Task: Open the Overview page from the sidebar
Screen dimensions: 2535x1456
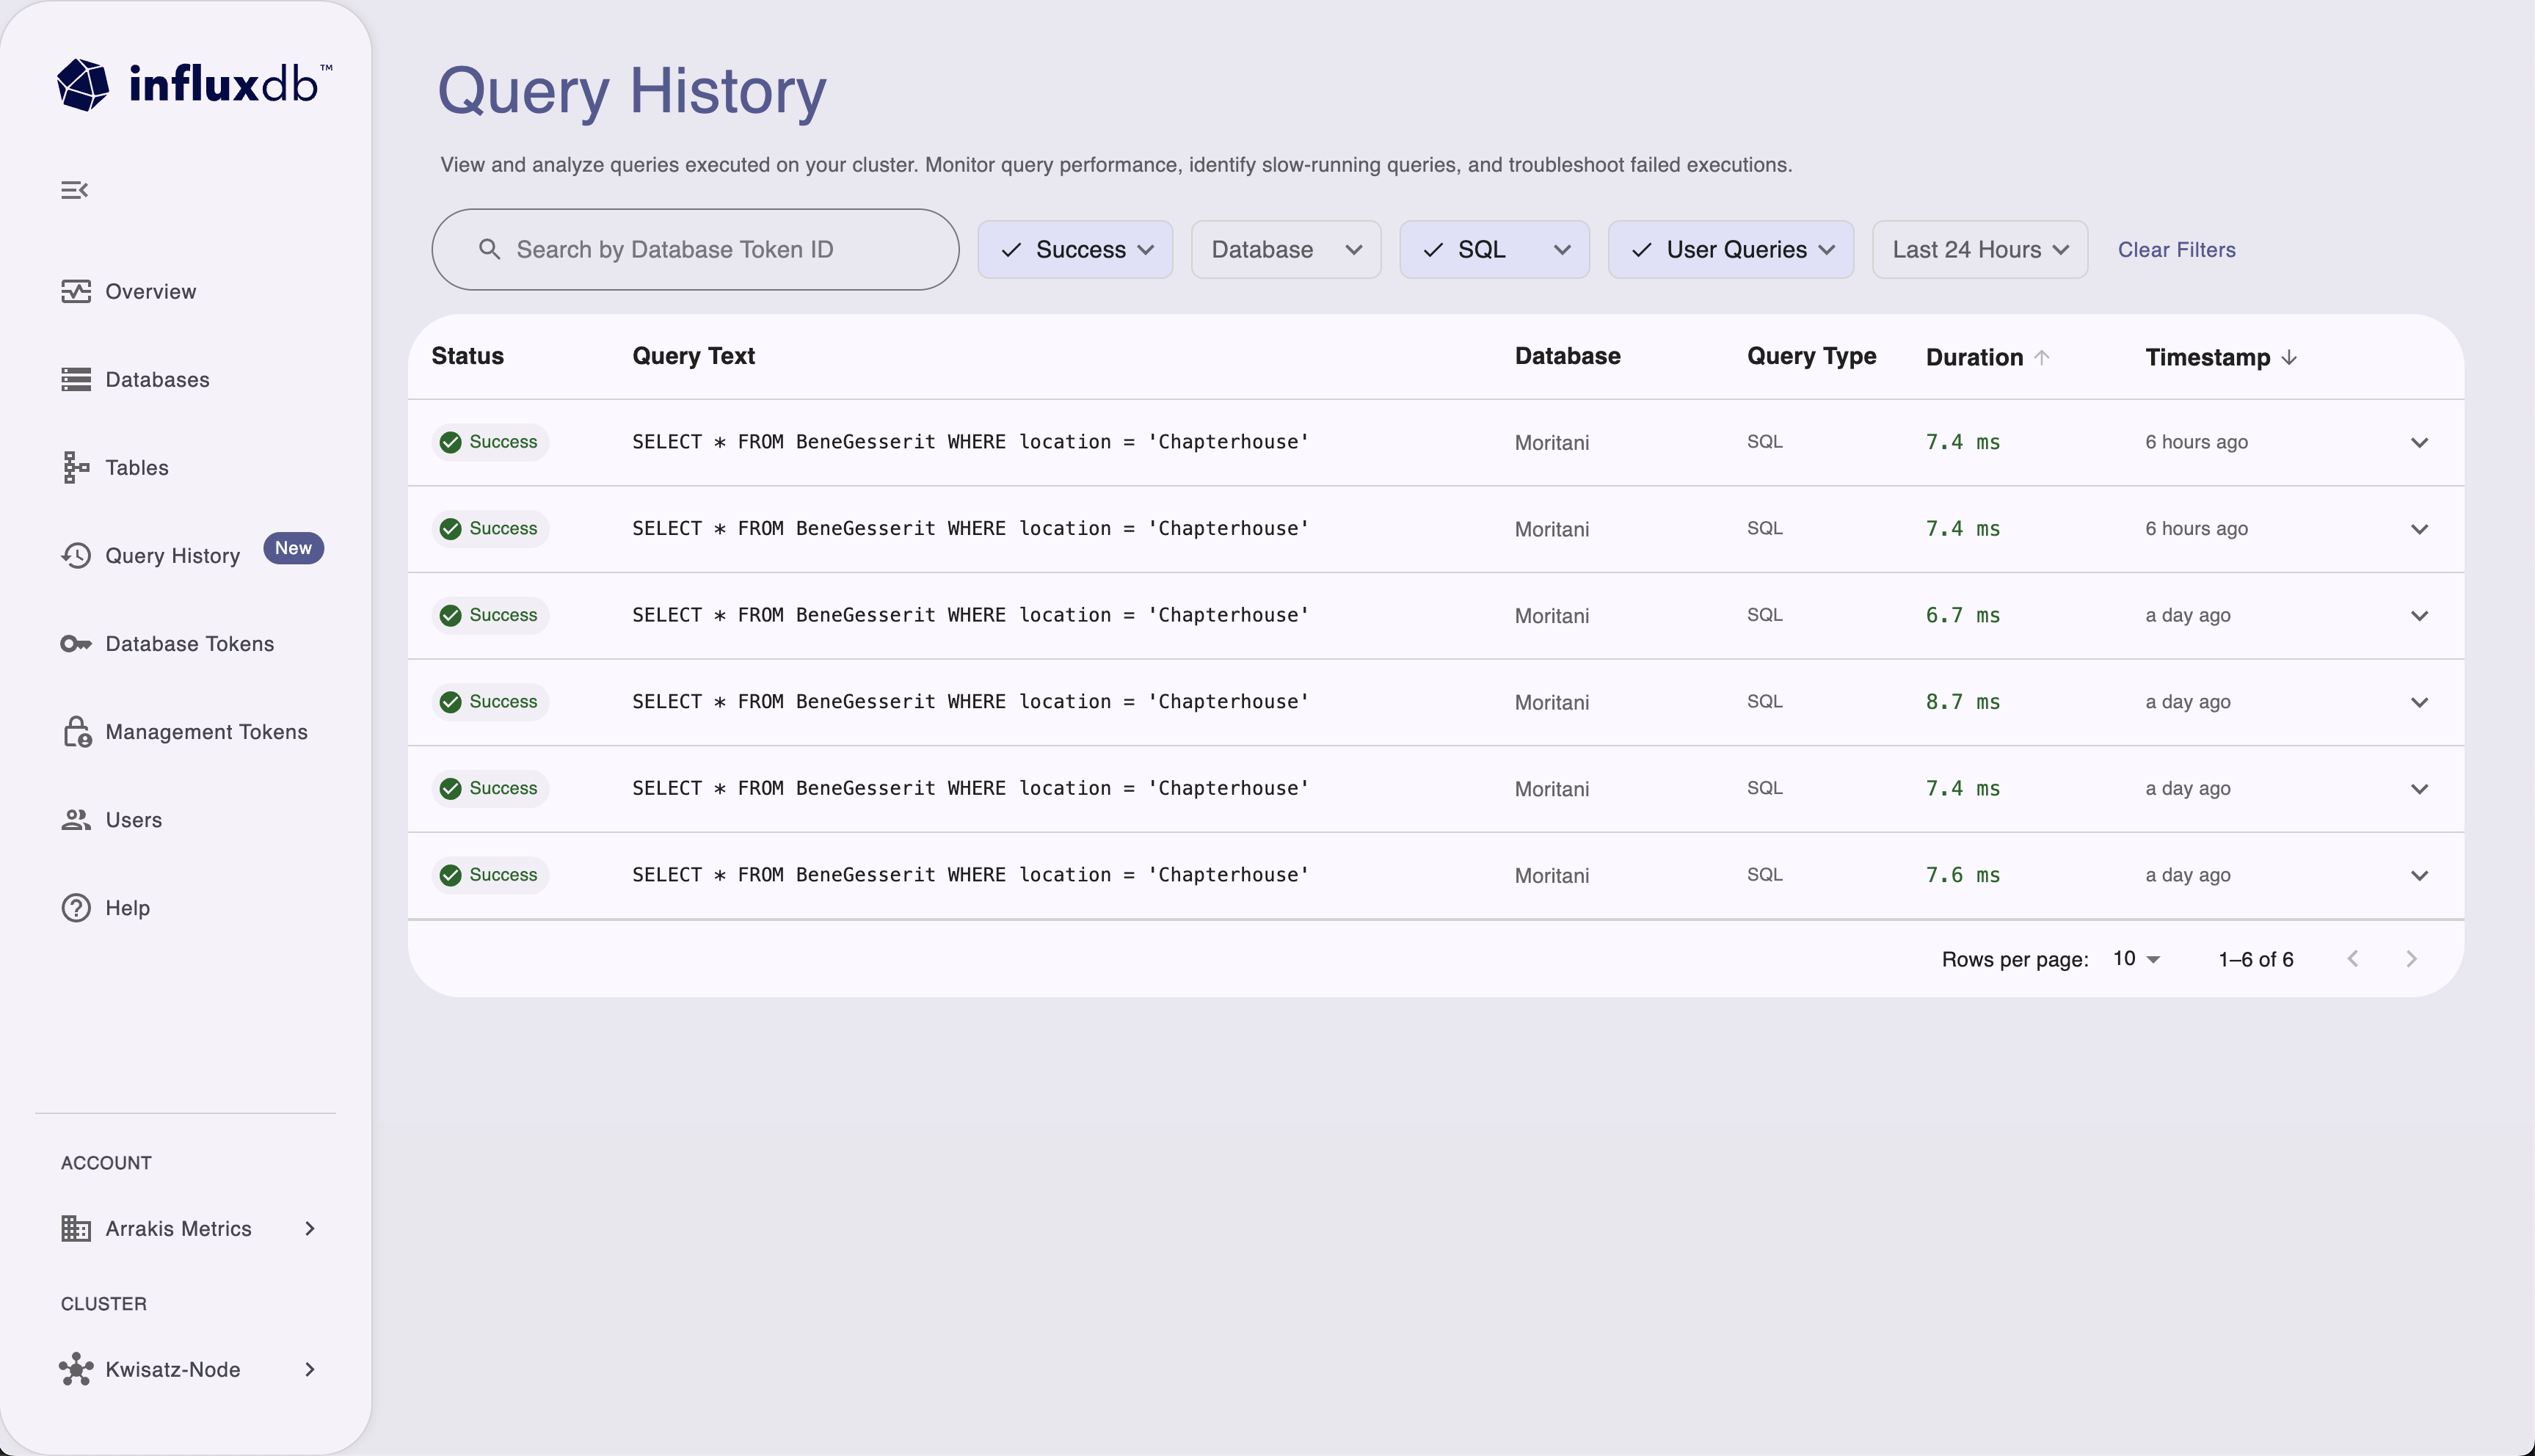Action: click(x=150, y=291)
